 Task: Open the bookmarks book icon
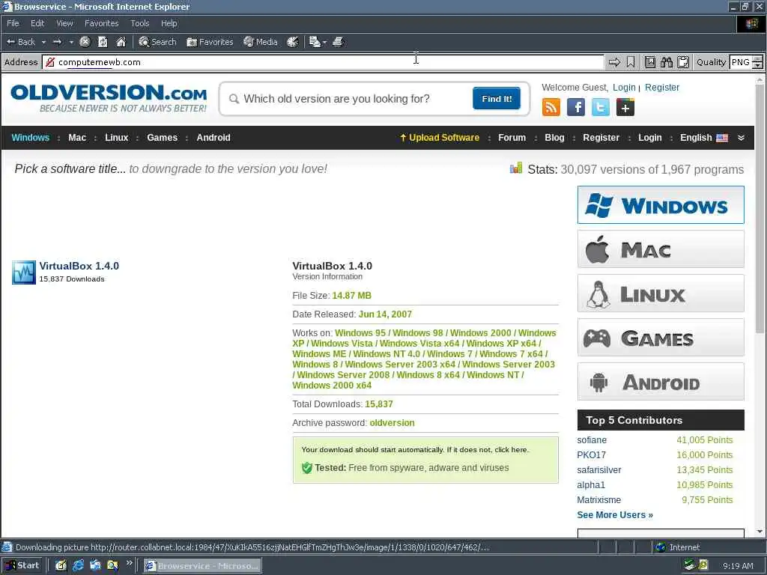(649, 62)
